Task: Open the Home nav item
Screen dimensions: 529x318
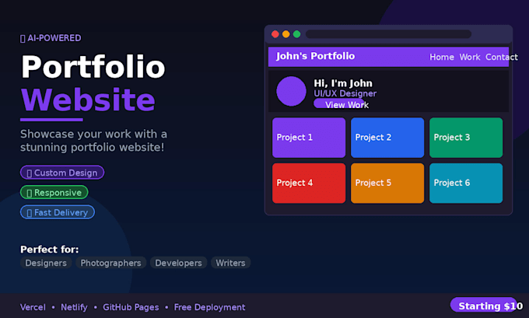Action: 442,57
